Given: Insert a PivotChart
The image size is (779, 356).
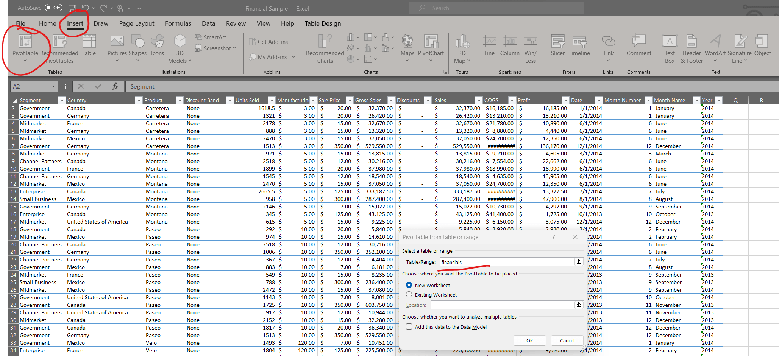Looking at the screenshot, I should pos(431,48).
